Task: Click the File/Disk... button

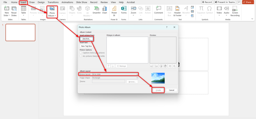Action: click(x=86, y=39)
